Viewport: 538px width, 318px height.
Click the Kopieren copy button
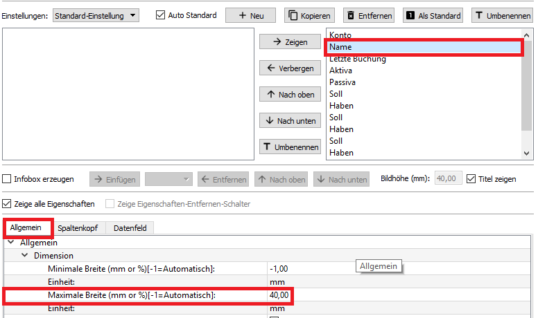point(309,15)
